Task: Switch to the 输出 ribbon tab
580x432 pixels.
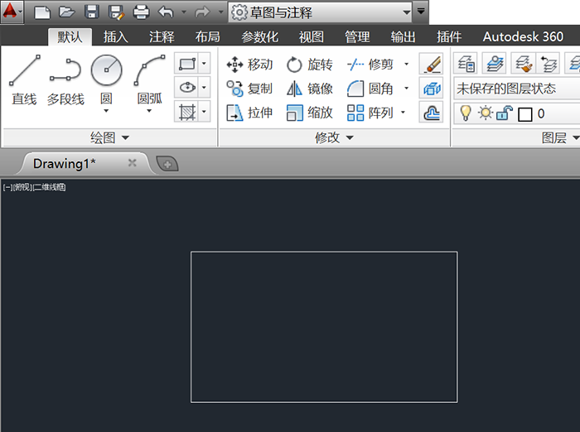Action: tap(403, 36)
